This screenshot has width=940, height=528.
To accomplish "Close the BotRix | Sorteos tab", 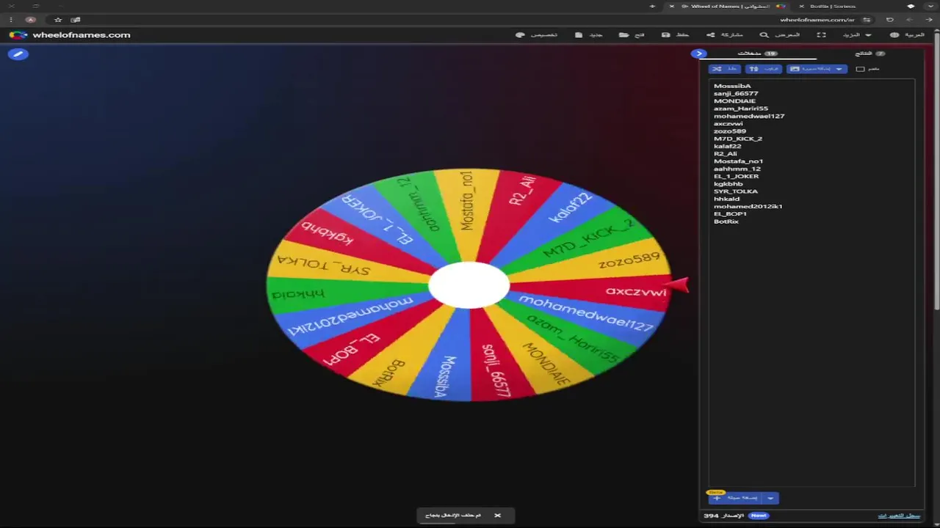I will tap(801, 6).
